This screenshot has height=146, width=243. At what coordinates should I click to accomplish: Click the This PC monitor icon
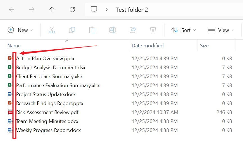[x=94, y=10]
